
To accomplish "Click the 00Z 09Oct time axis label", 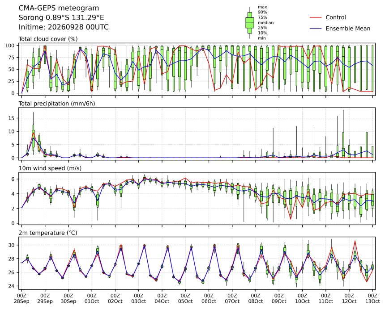I will pos(279,298).
